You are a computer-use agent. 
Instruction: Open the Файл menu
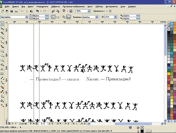(7, 7)
